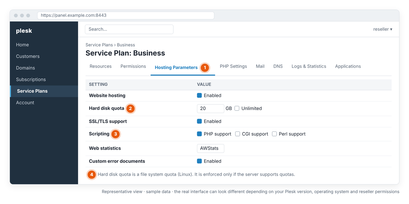Open the Mail tab

[260, 66]
